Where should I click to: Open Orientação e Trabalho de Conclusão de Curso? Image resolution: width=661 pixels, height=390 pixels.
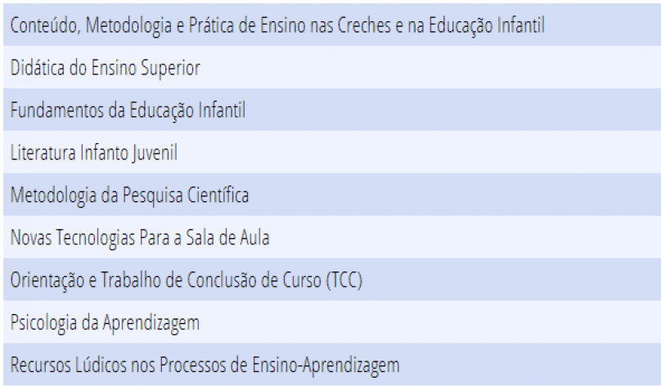(x=332, y=280)
